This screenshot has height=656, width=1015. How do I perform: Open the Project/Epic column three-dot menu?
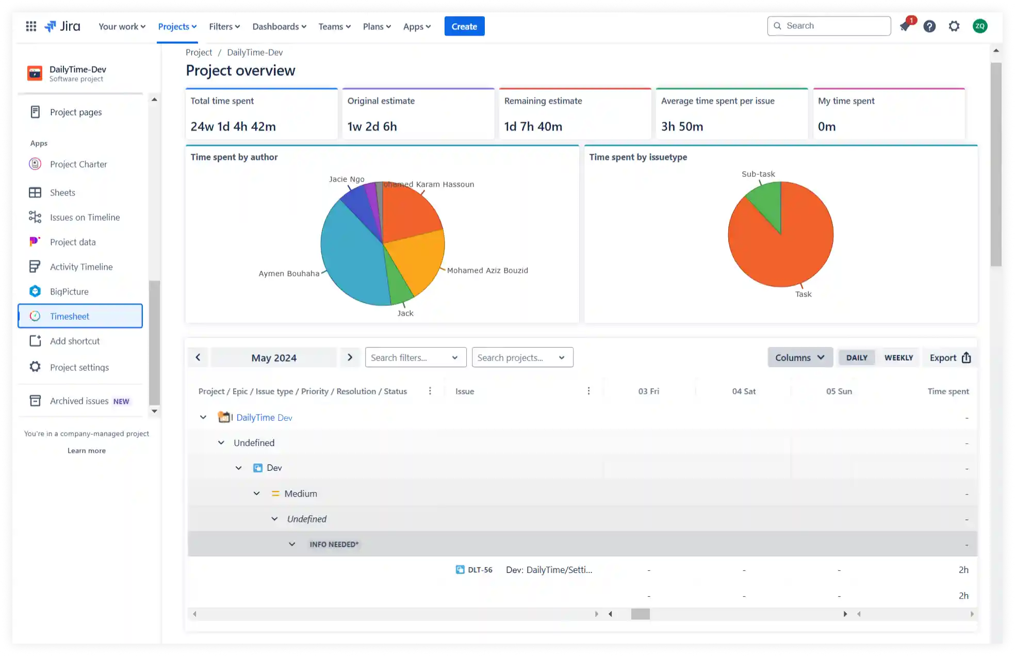pyautogui.click(x=430, y=391)
